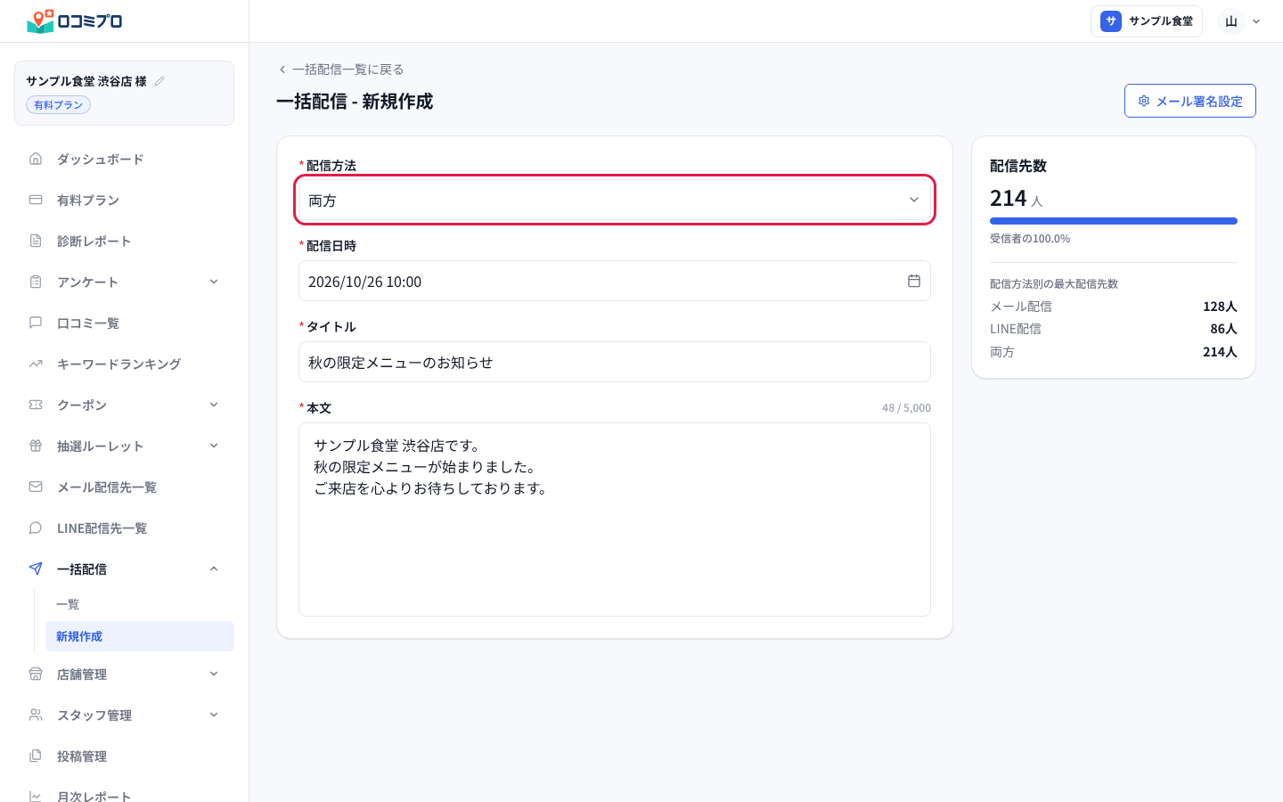1283x802 pixels.
Task: Click the キーワードランキング trend icon
Action: 36,364
